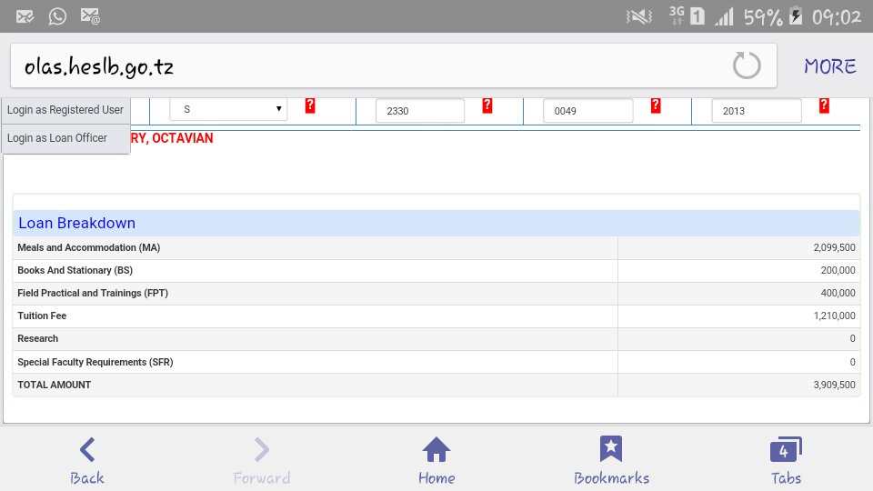873x491 pixels.
Task: Tap the battery charging icon
Action: tap(797, 15)
